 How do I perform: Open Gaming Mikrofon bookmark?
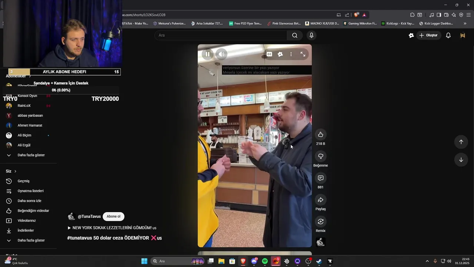(360, 23)
